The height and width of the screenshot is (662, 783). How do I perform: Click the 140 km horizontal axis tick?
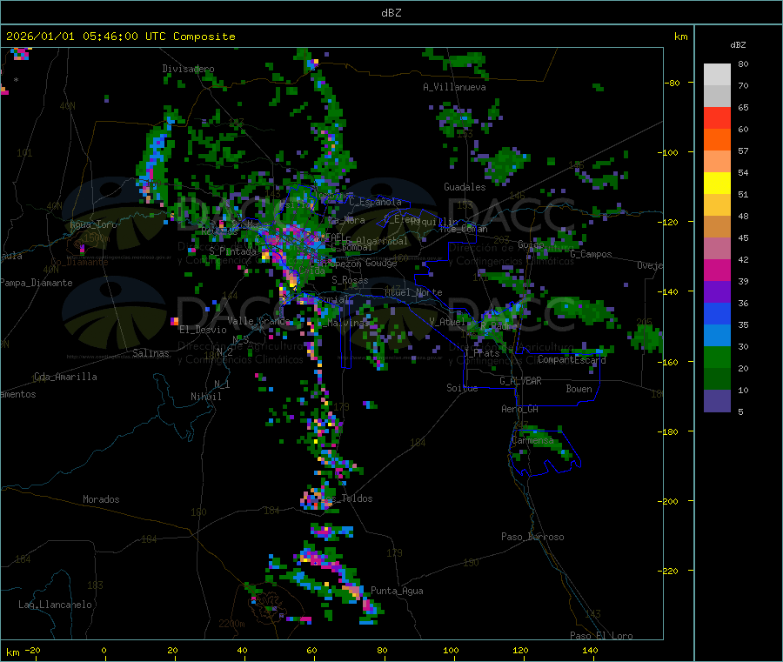[590, 650]
